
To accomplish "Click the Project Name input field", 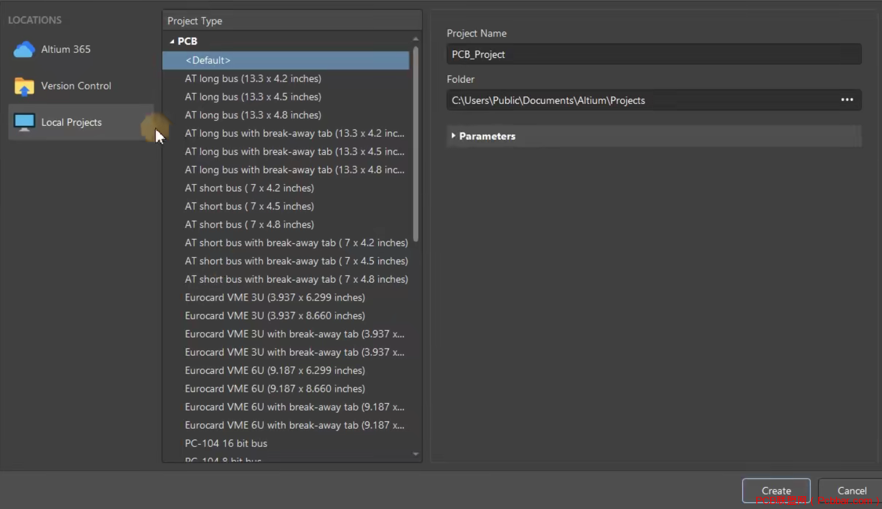I will pyautogui.click(x=653, y=54).
